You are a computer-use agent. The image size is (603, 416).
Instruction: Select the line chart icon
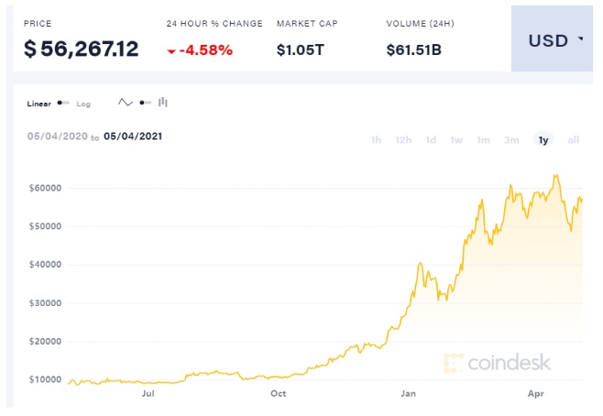[126, 103]
